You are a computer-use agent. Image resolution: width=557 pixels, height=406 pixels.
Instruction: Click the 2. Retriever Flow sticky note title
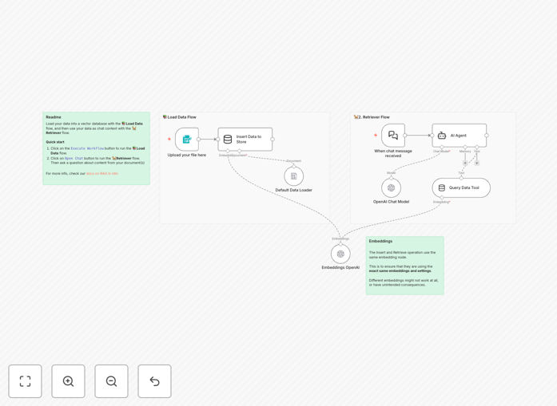tap(372, 117)
